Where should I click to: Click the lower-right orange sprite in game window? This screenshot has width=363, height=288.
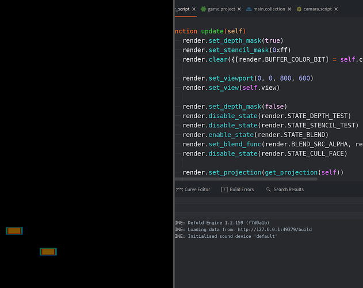[48, 252]
